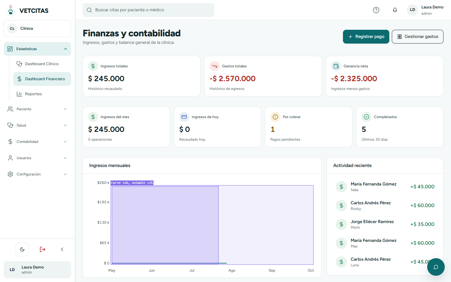
Task: Expand the Configuración menu section
Action: (37, 174)
